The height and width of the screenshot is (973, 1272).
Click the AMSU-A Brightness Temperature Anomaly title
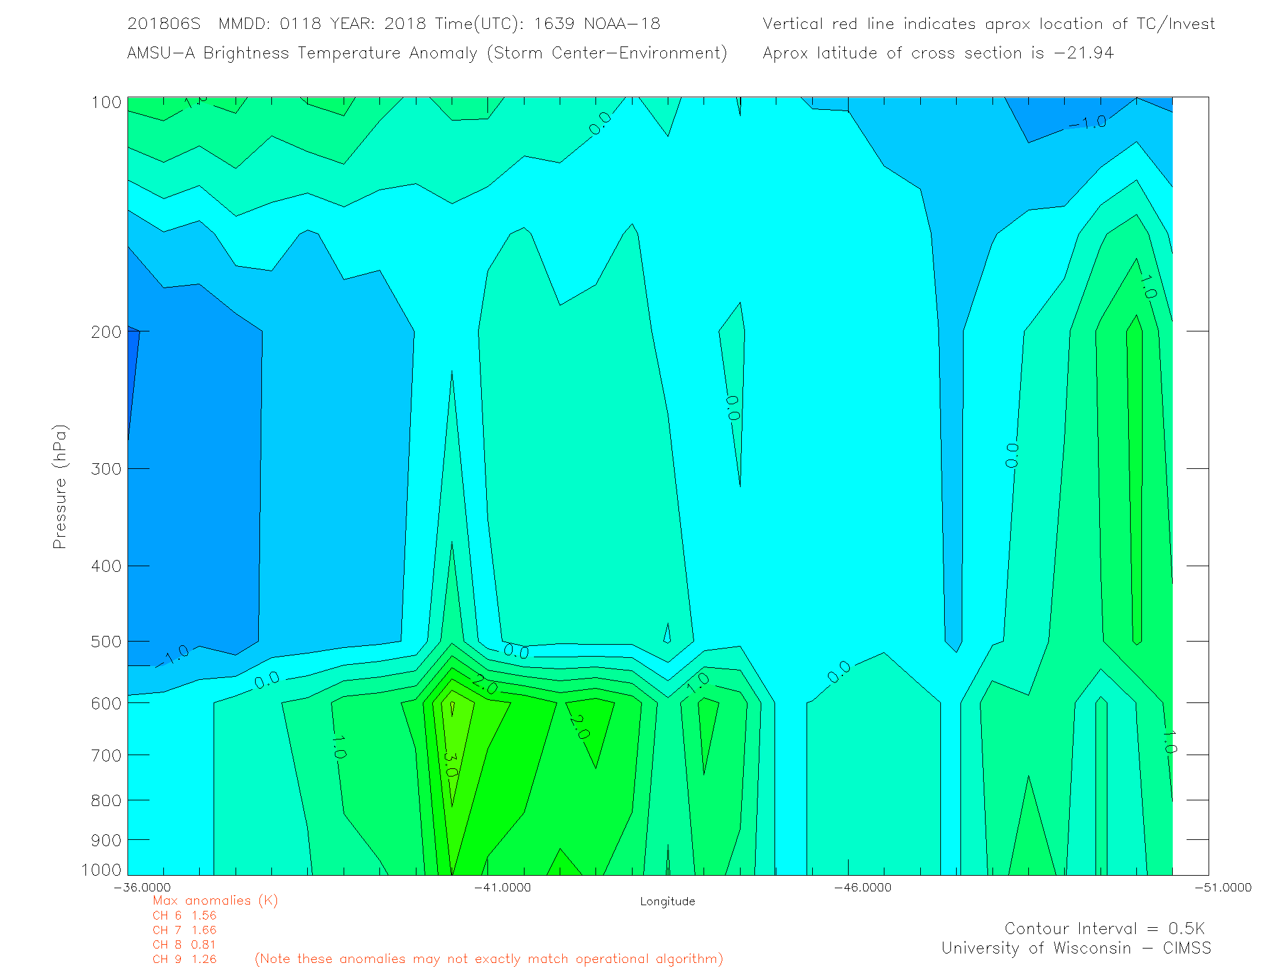pos(427,53)
